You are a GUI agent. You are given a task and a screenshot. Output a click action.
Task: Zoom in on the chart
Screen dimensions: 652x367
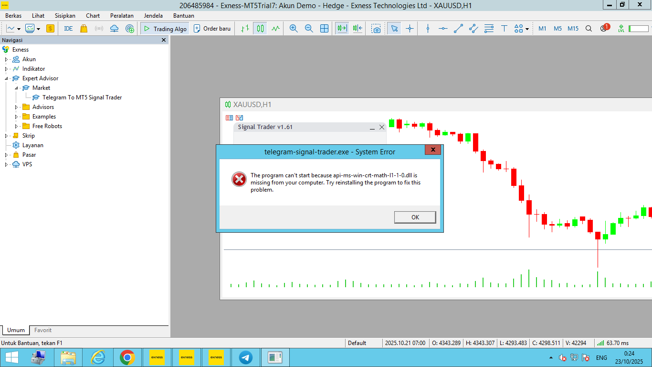point(294,29)
